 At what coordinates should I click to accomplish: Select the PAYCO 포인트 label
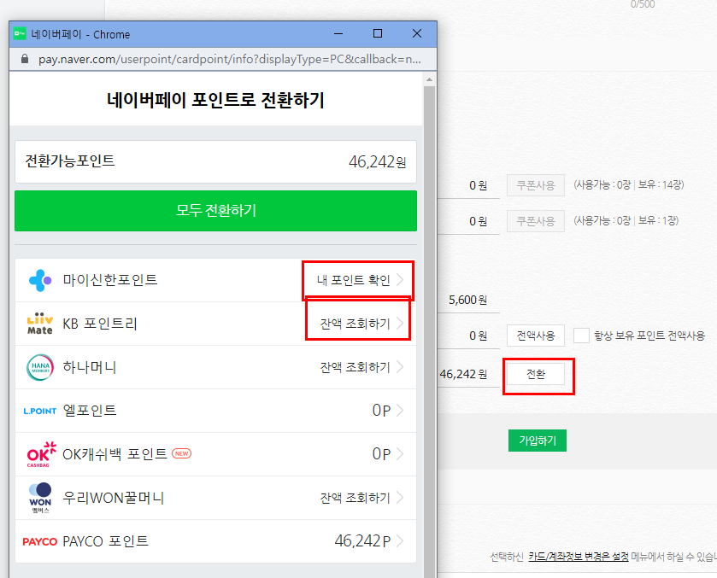[106, 541]
